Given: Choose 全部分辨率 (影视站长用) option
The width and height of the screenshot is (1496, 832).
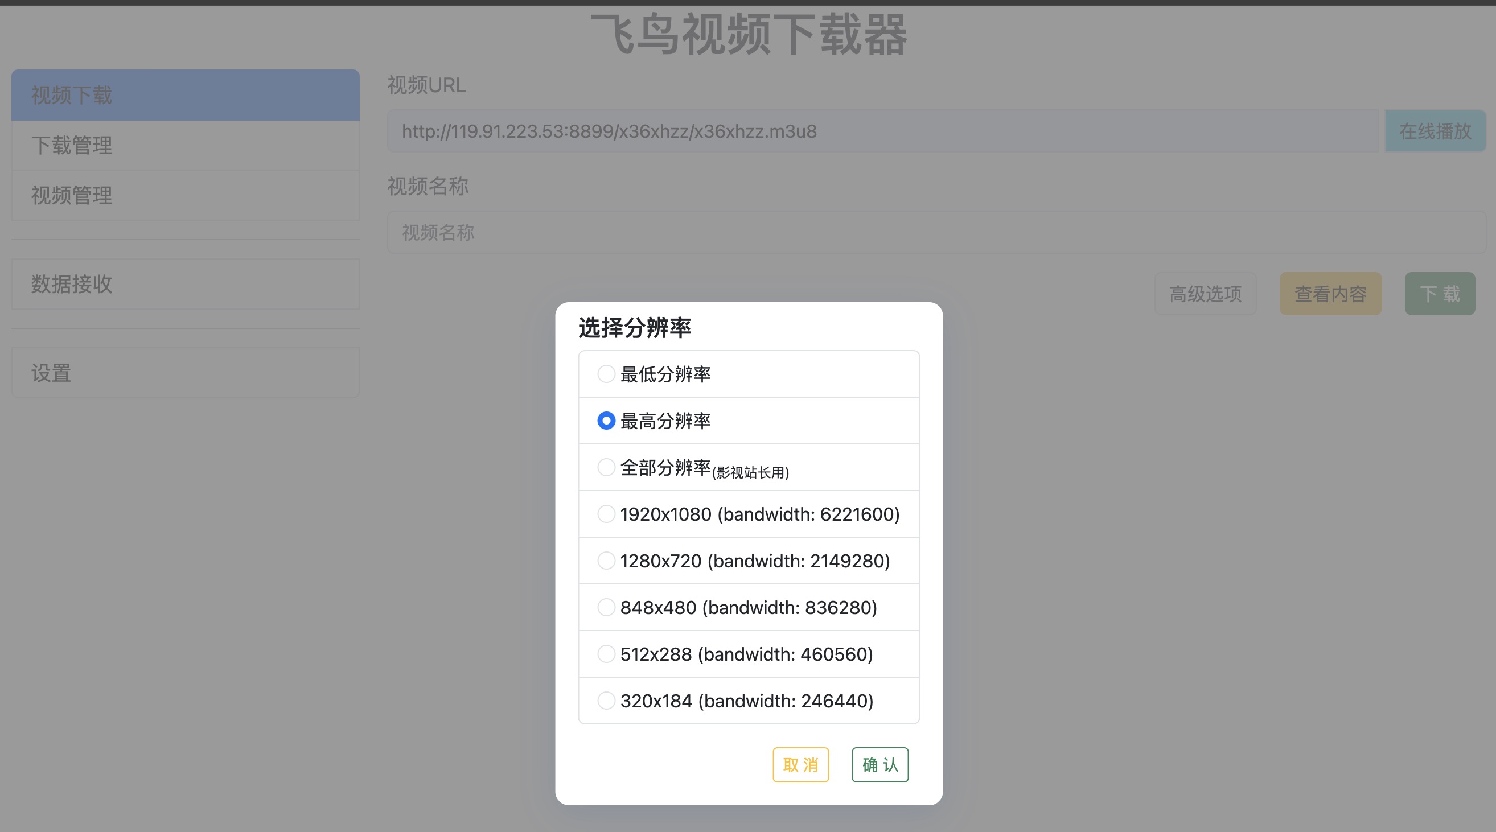Looking at the screenshot, I should pyautogui.click(x=606, y=467).
